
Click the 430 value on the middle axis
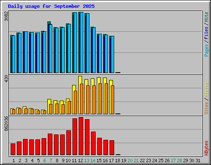pyautogui.click(x=6, y=79)
